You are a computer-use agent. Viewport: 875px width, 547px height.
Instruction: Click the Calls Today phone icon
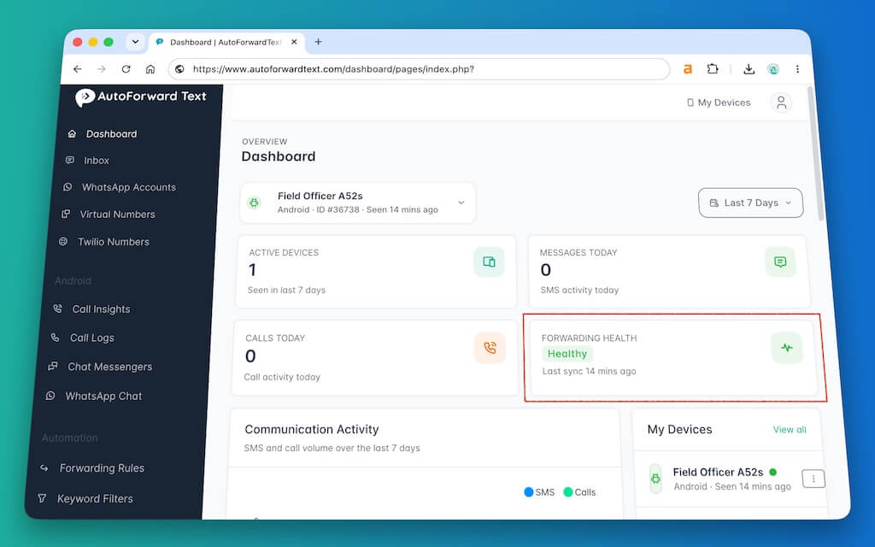[490, 348]
